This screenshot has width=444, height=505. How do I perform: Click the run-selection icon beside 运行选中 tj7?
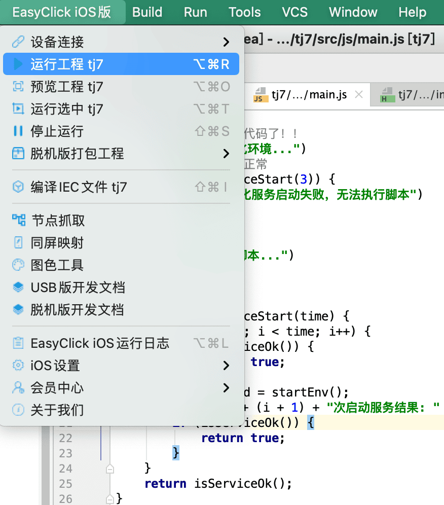pos(18,109)
